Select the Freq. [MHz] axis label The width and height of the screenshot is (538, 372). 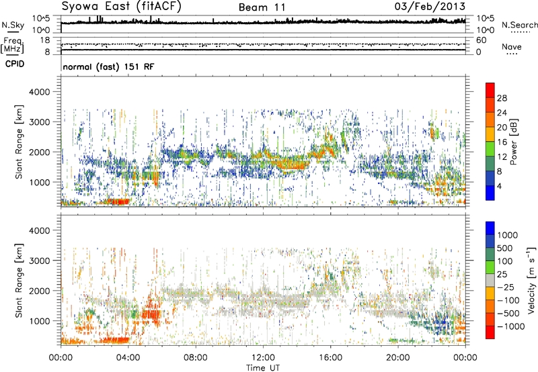tap(12, 46)
